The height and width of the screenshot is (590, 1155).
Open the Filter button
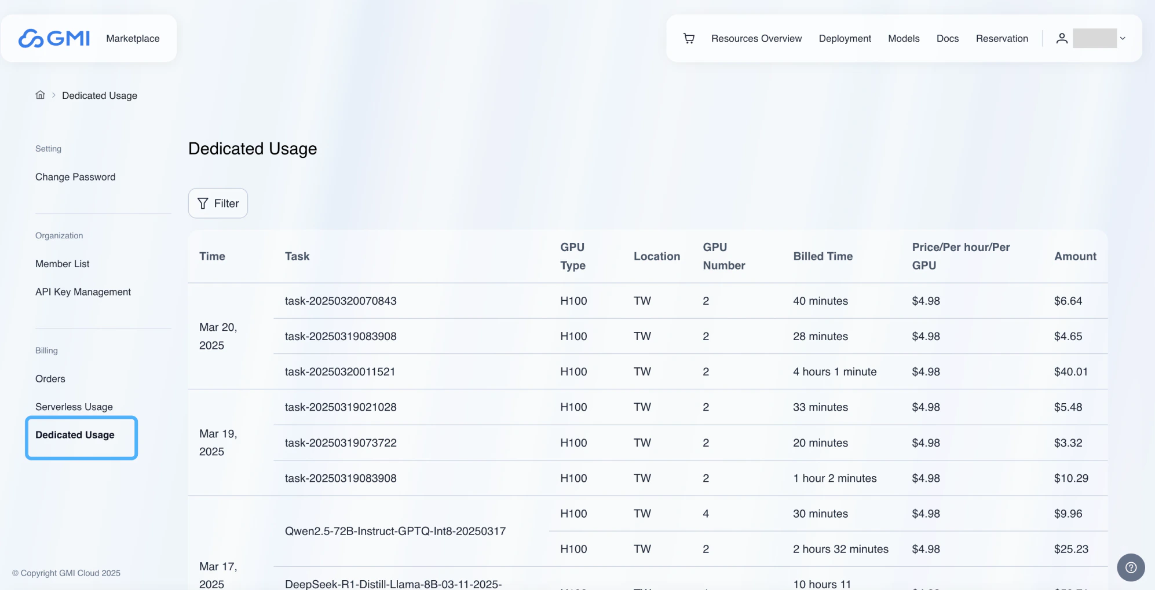218,203
